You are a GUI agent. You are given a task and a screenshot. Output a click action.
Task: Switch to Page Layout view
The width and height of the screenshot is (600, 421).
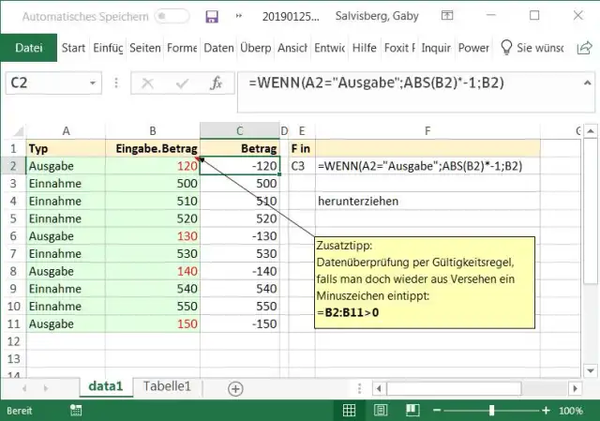click(381, 411)
